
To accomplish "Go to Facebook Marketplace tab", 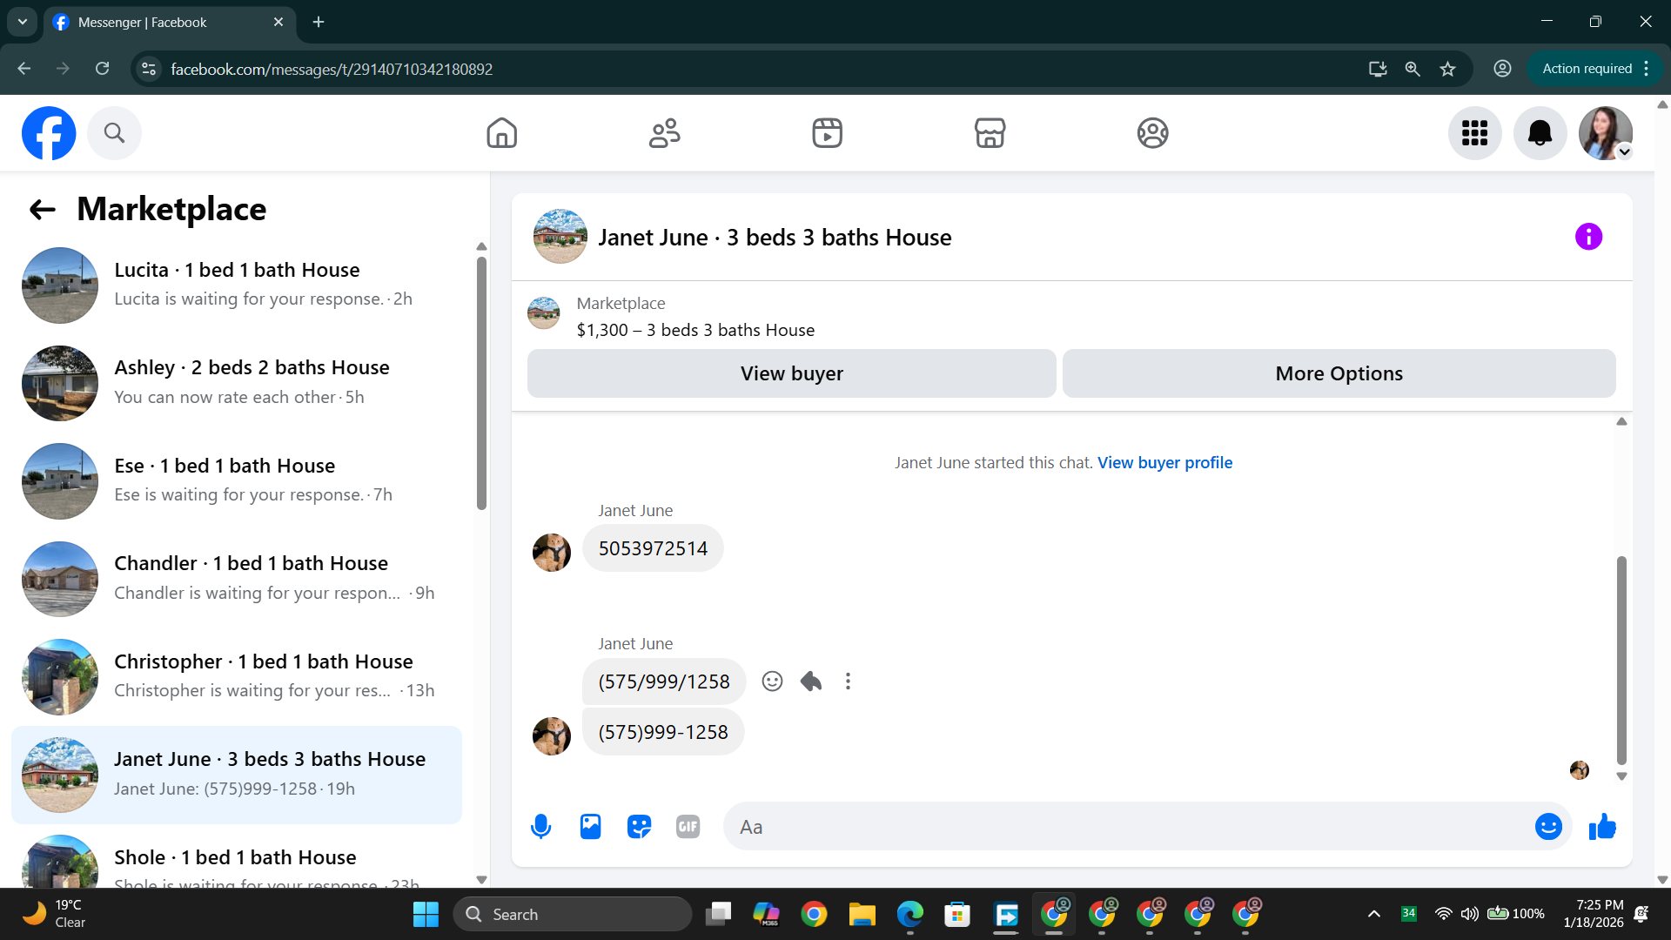I will coord(990,133).
